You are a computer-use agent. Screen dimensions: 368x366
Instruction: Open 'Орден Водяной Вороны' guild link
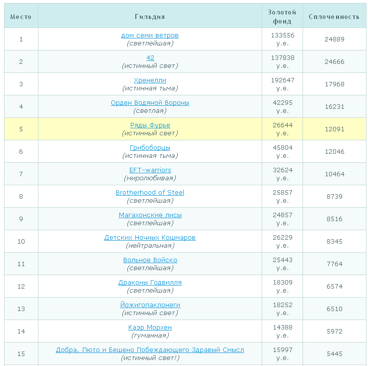click(150, 103)
